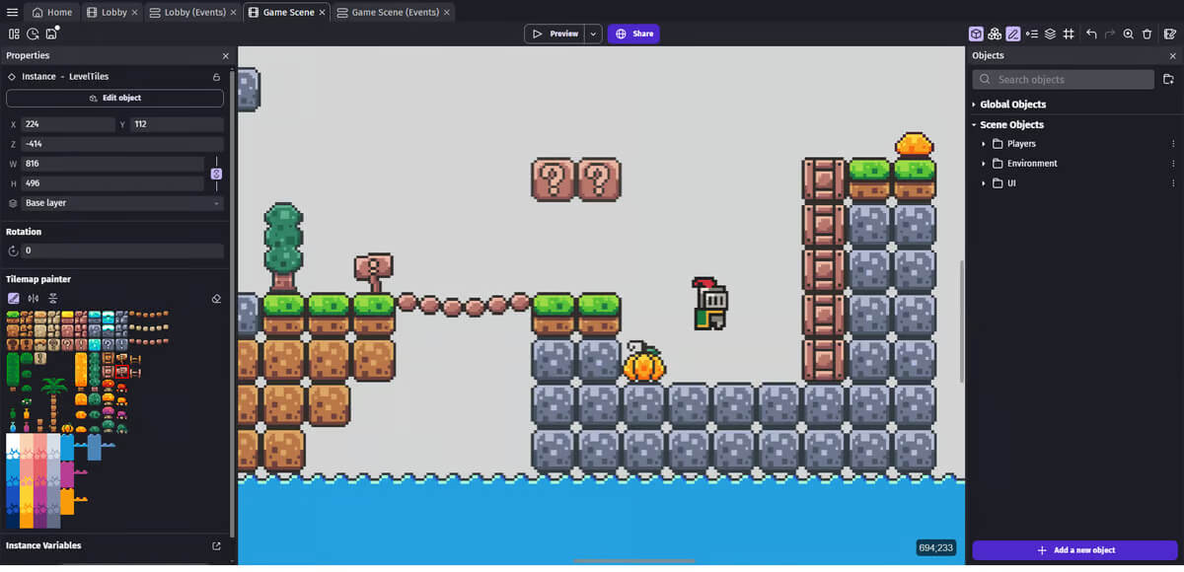Open the zoom magnifier options
This screenshot has width=1184, height=572.
click(1129, 34)
